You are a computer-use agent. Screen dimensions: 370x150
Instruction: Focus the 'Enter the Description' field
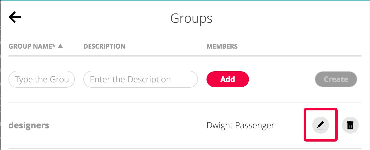coord(141,79)
